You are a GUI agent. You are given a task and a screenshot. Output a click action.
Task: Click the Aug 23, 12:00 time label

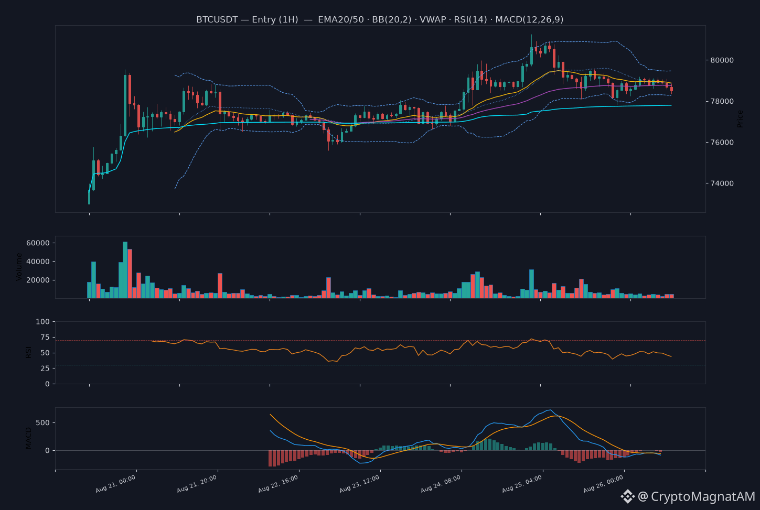[x=360, y=484]
